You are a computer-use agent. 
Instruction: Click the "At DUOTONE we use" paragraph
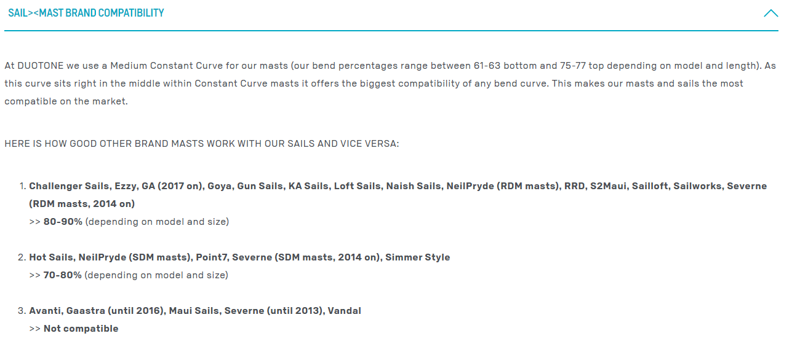(x=390, y=83)
